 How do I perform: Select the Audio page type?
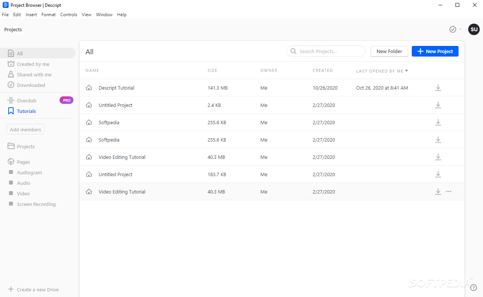coord(23,183)
